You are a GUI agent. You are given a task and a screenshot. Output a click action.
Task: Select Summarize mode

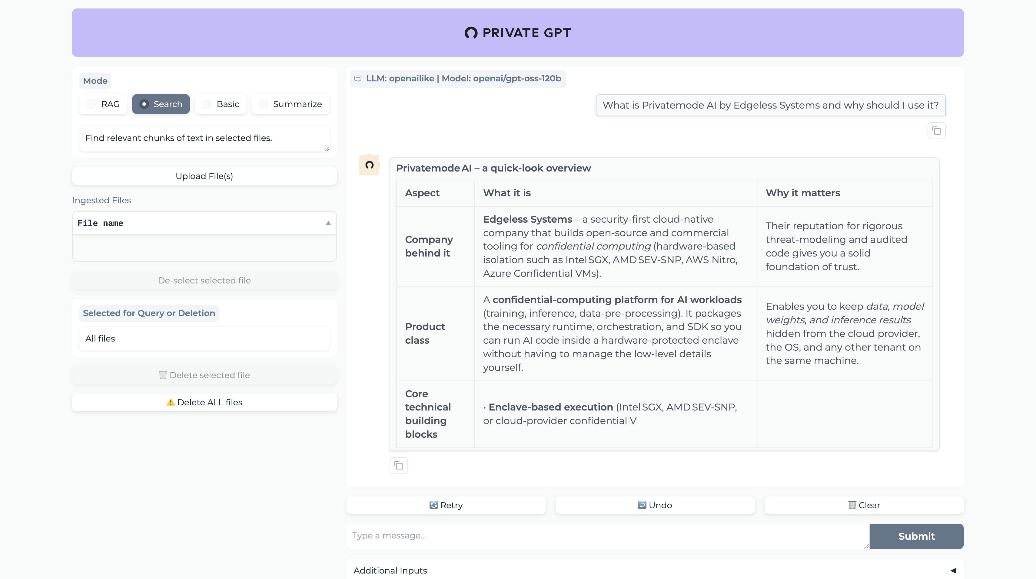[264, 104]
